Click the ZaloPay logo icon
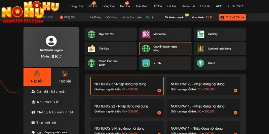 pos(200,34)
